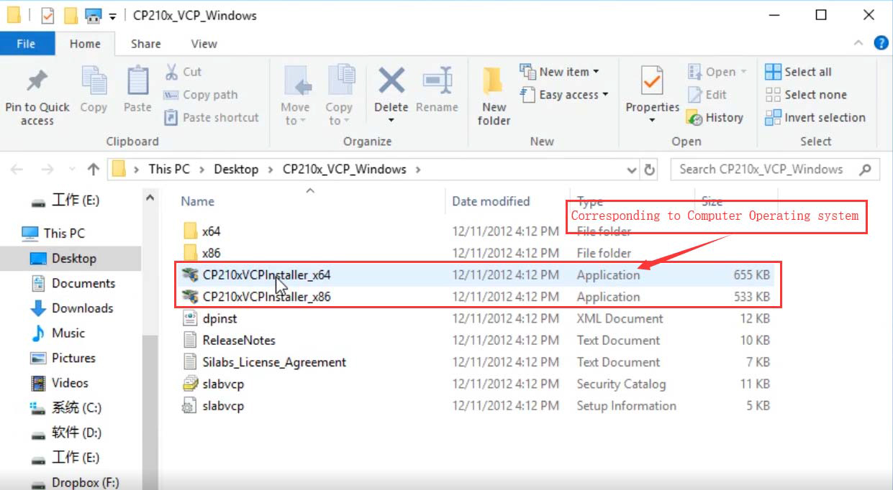893x490 pixels.
Task: Open the Help question mark icon
Action: click(x=881, y=43)
